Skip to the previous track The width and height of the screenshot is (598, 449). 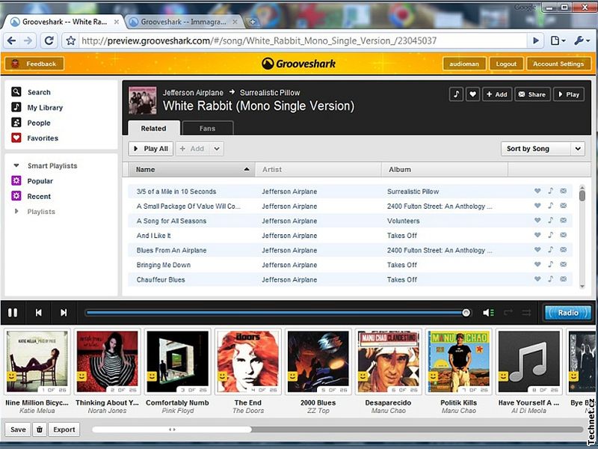click(x=38, y=313)
